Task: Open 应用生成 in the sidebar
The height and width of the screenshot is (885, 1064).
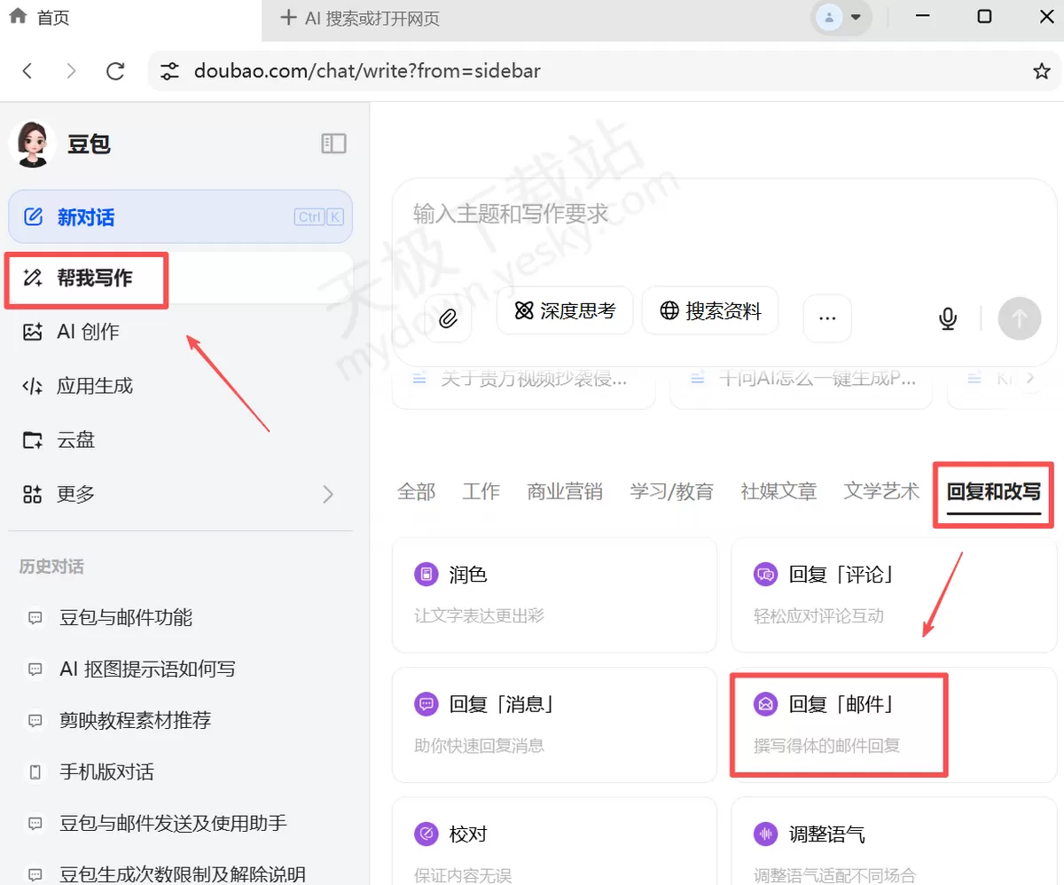Action: (x=181, y=386)
